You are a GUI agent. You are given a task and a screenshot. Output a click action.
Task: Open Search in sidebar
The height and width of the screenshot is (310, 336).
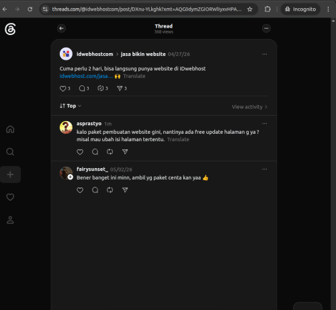pyautogui.click(x=10, y=152)
